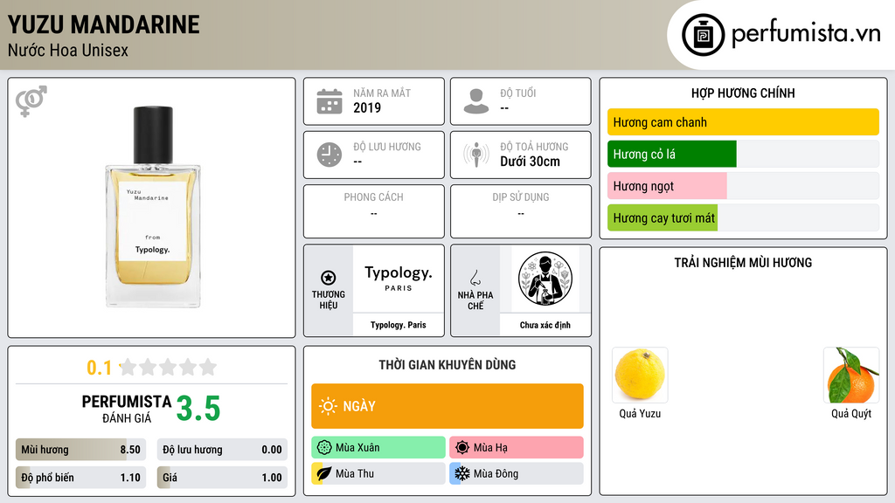Image resolution: width=895 pixels, height=503 pixels.
Task: Click the Thời gian khuyên dùng heading
Action: (447, 364)
